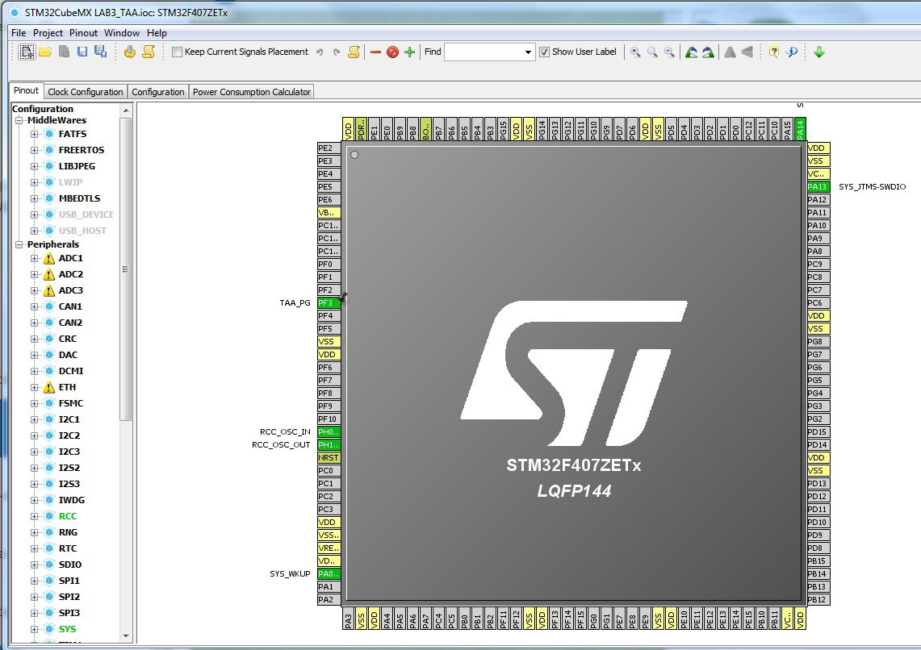Open the Pinout menu
Image resolution: width=921 pixels, height=650 pixels.
click(x=83, y=33)
